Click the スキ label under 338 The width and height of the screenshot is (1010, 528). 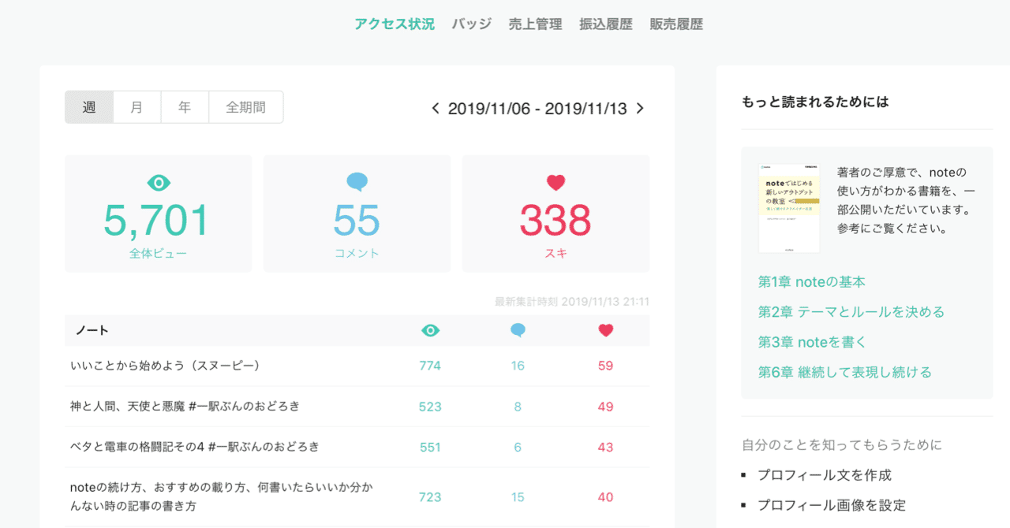pos(555,254)
